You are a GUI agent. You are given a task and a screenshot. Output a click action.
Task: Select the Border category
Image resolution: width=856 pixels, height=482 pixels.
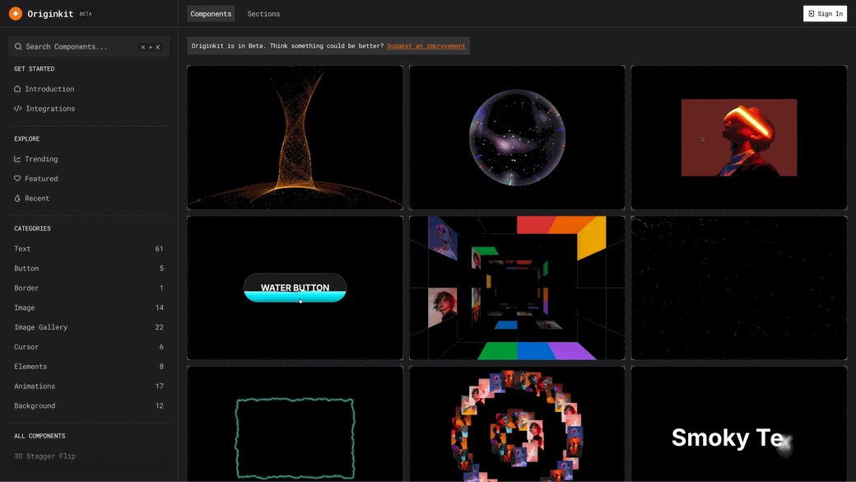pyautogui.click(x=88, y=288)
